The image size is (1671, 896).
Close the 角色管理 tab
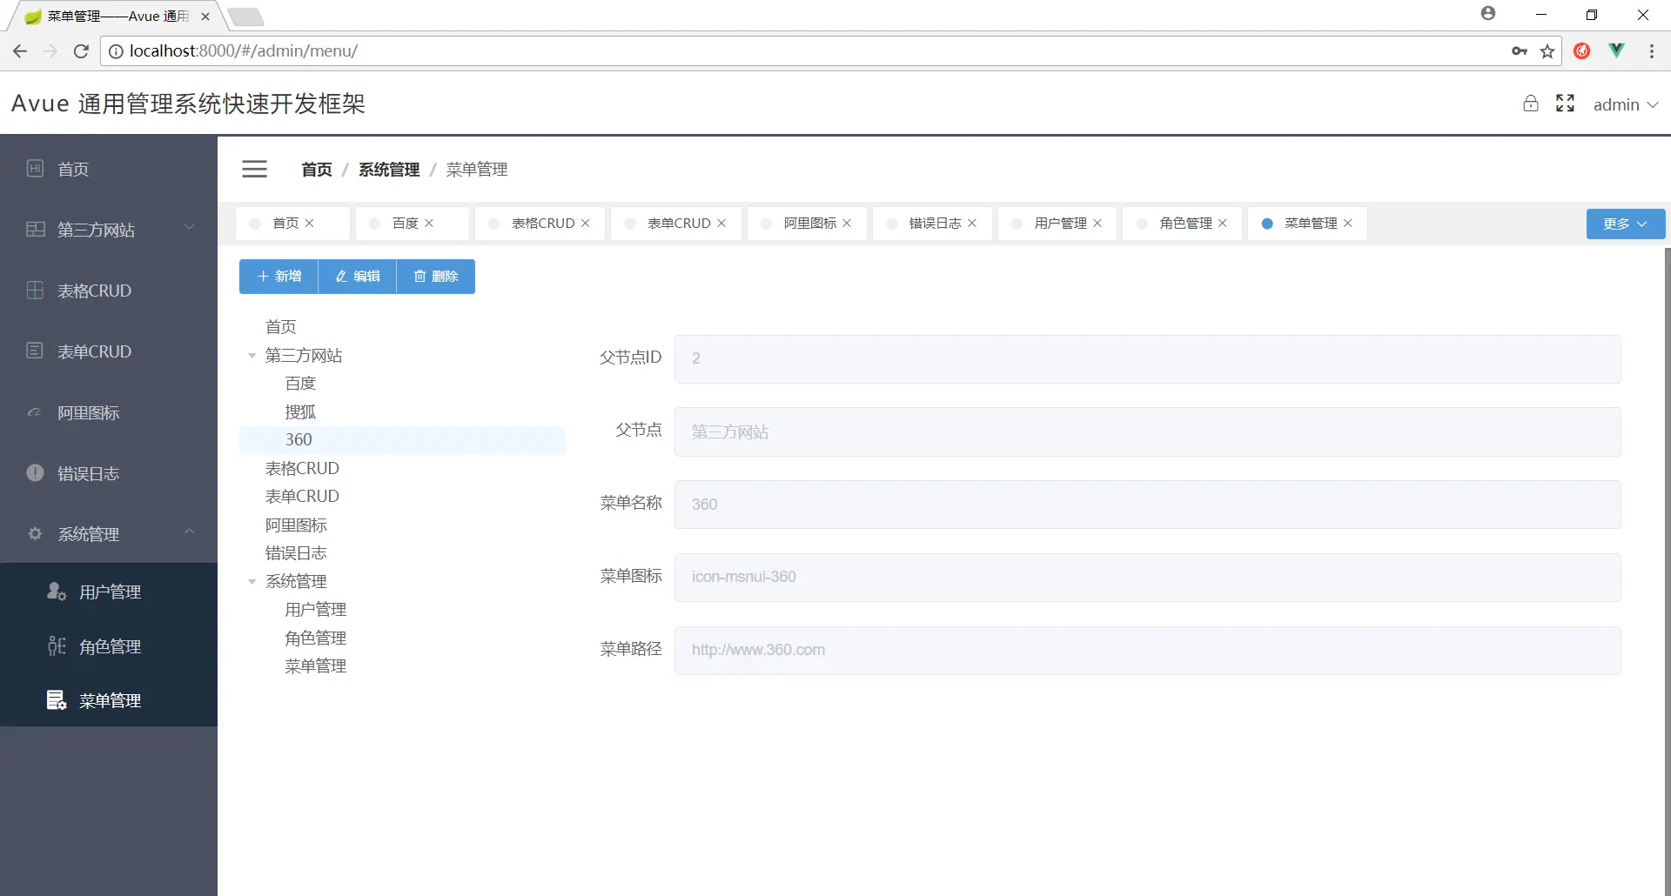[x=1223, y=224]
